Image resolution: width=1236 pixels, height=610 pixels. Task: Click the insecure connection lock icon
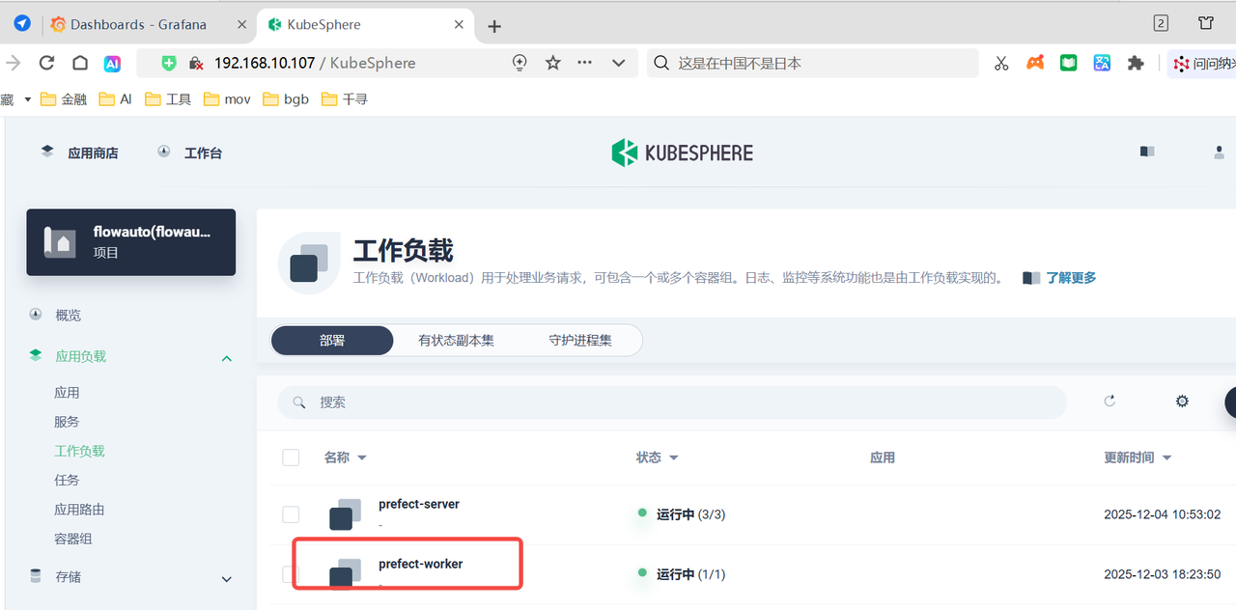pos(196,63)
